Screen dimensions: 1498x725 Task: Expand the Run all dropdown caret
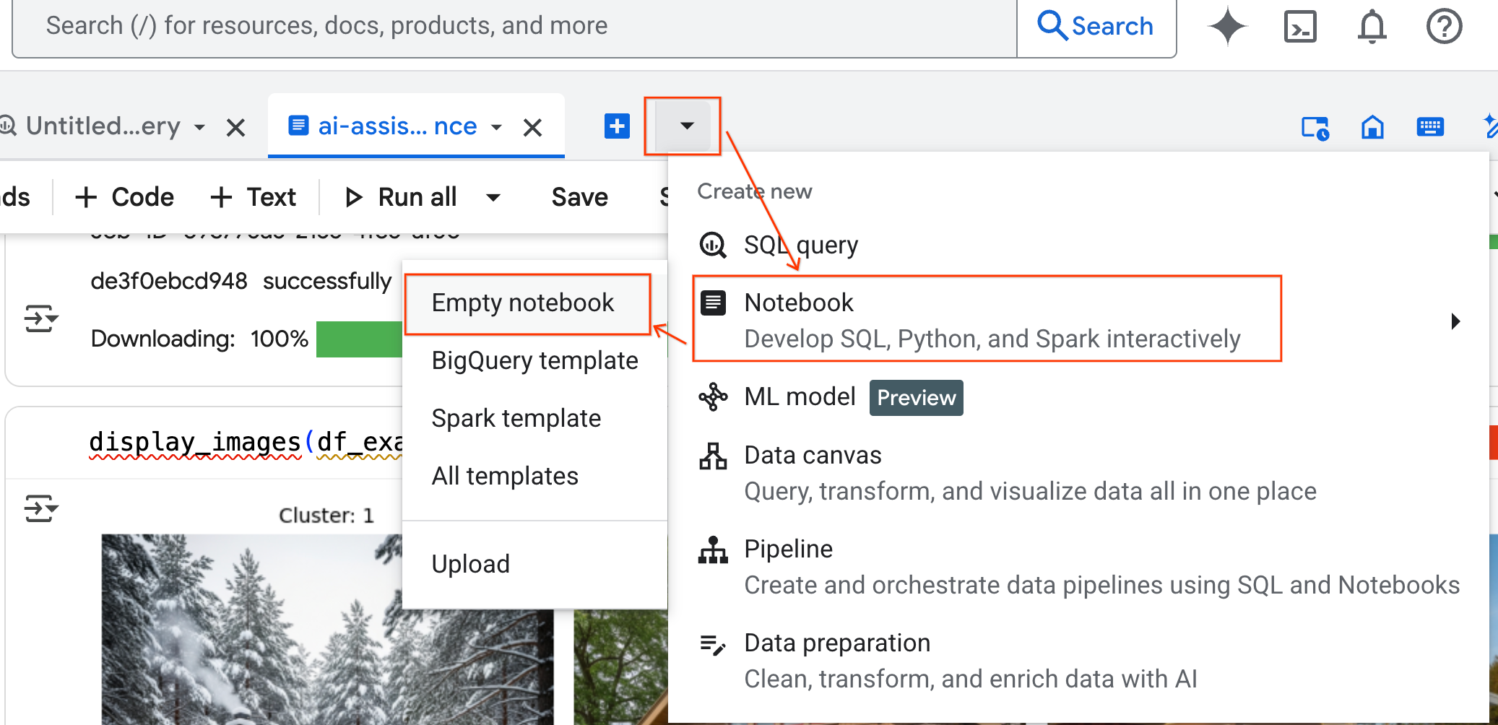pyautogui.click(x=493, y=197)
